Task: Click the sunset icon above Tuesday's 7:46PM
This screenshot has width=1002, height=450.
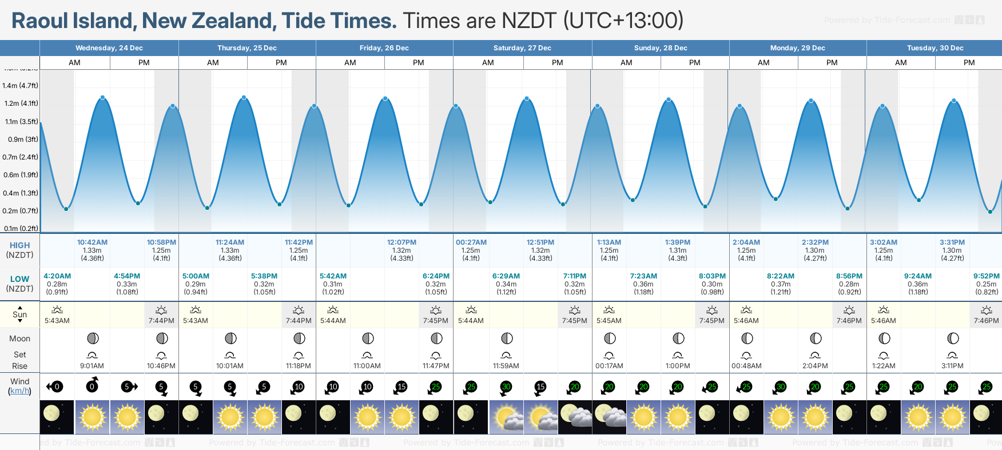Action: click(x=986, y=310)
